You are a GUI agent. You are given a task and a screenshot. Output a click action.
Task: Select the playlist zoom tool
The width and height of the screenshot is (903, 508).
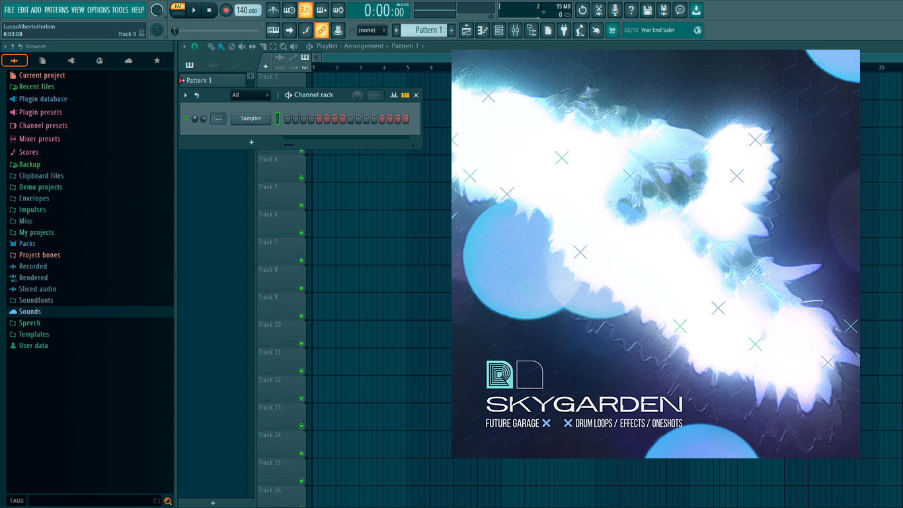(284, 46)
